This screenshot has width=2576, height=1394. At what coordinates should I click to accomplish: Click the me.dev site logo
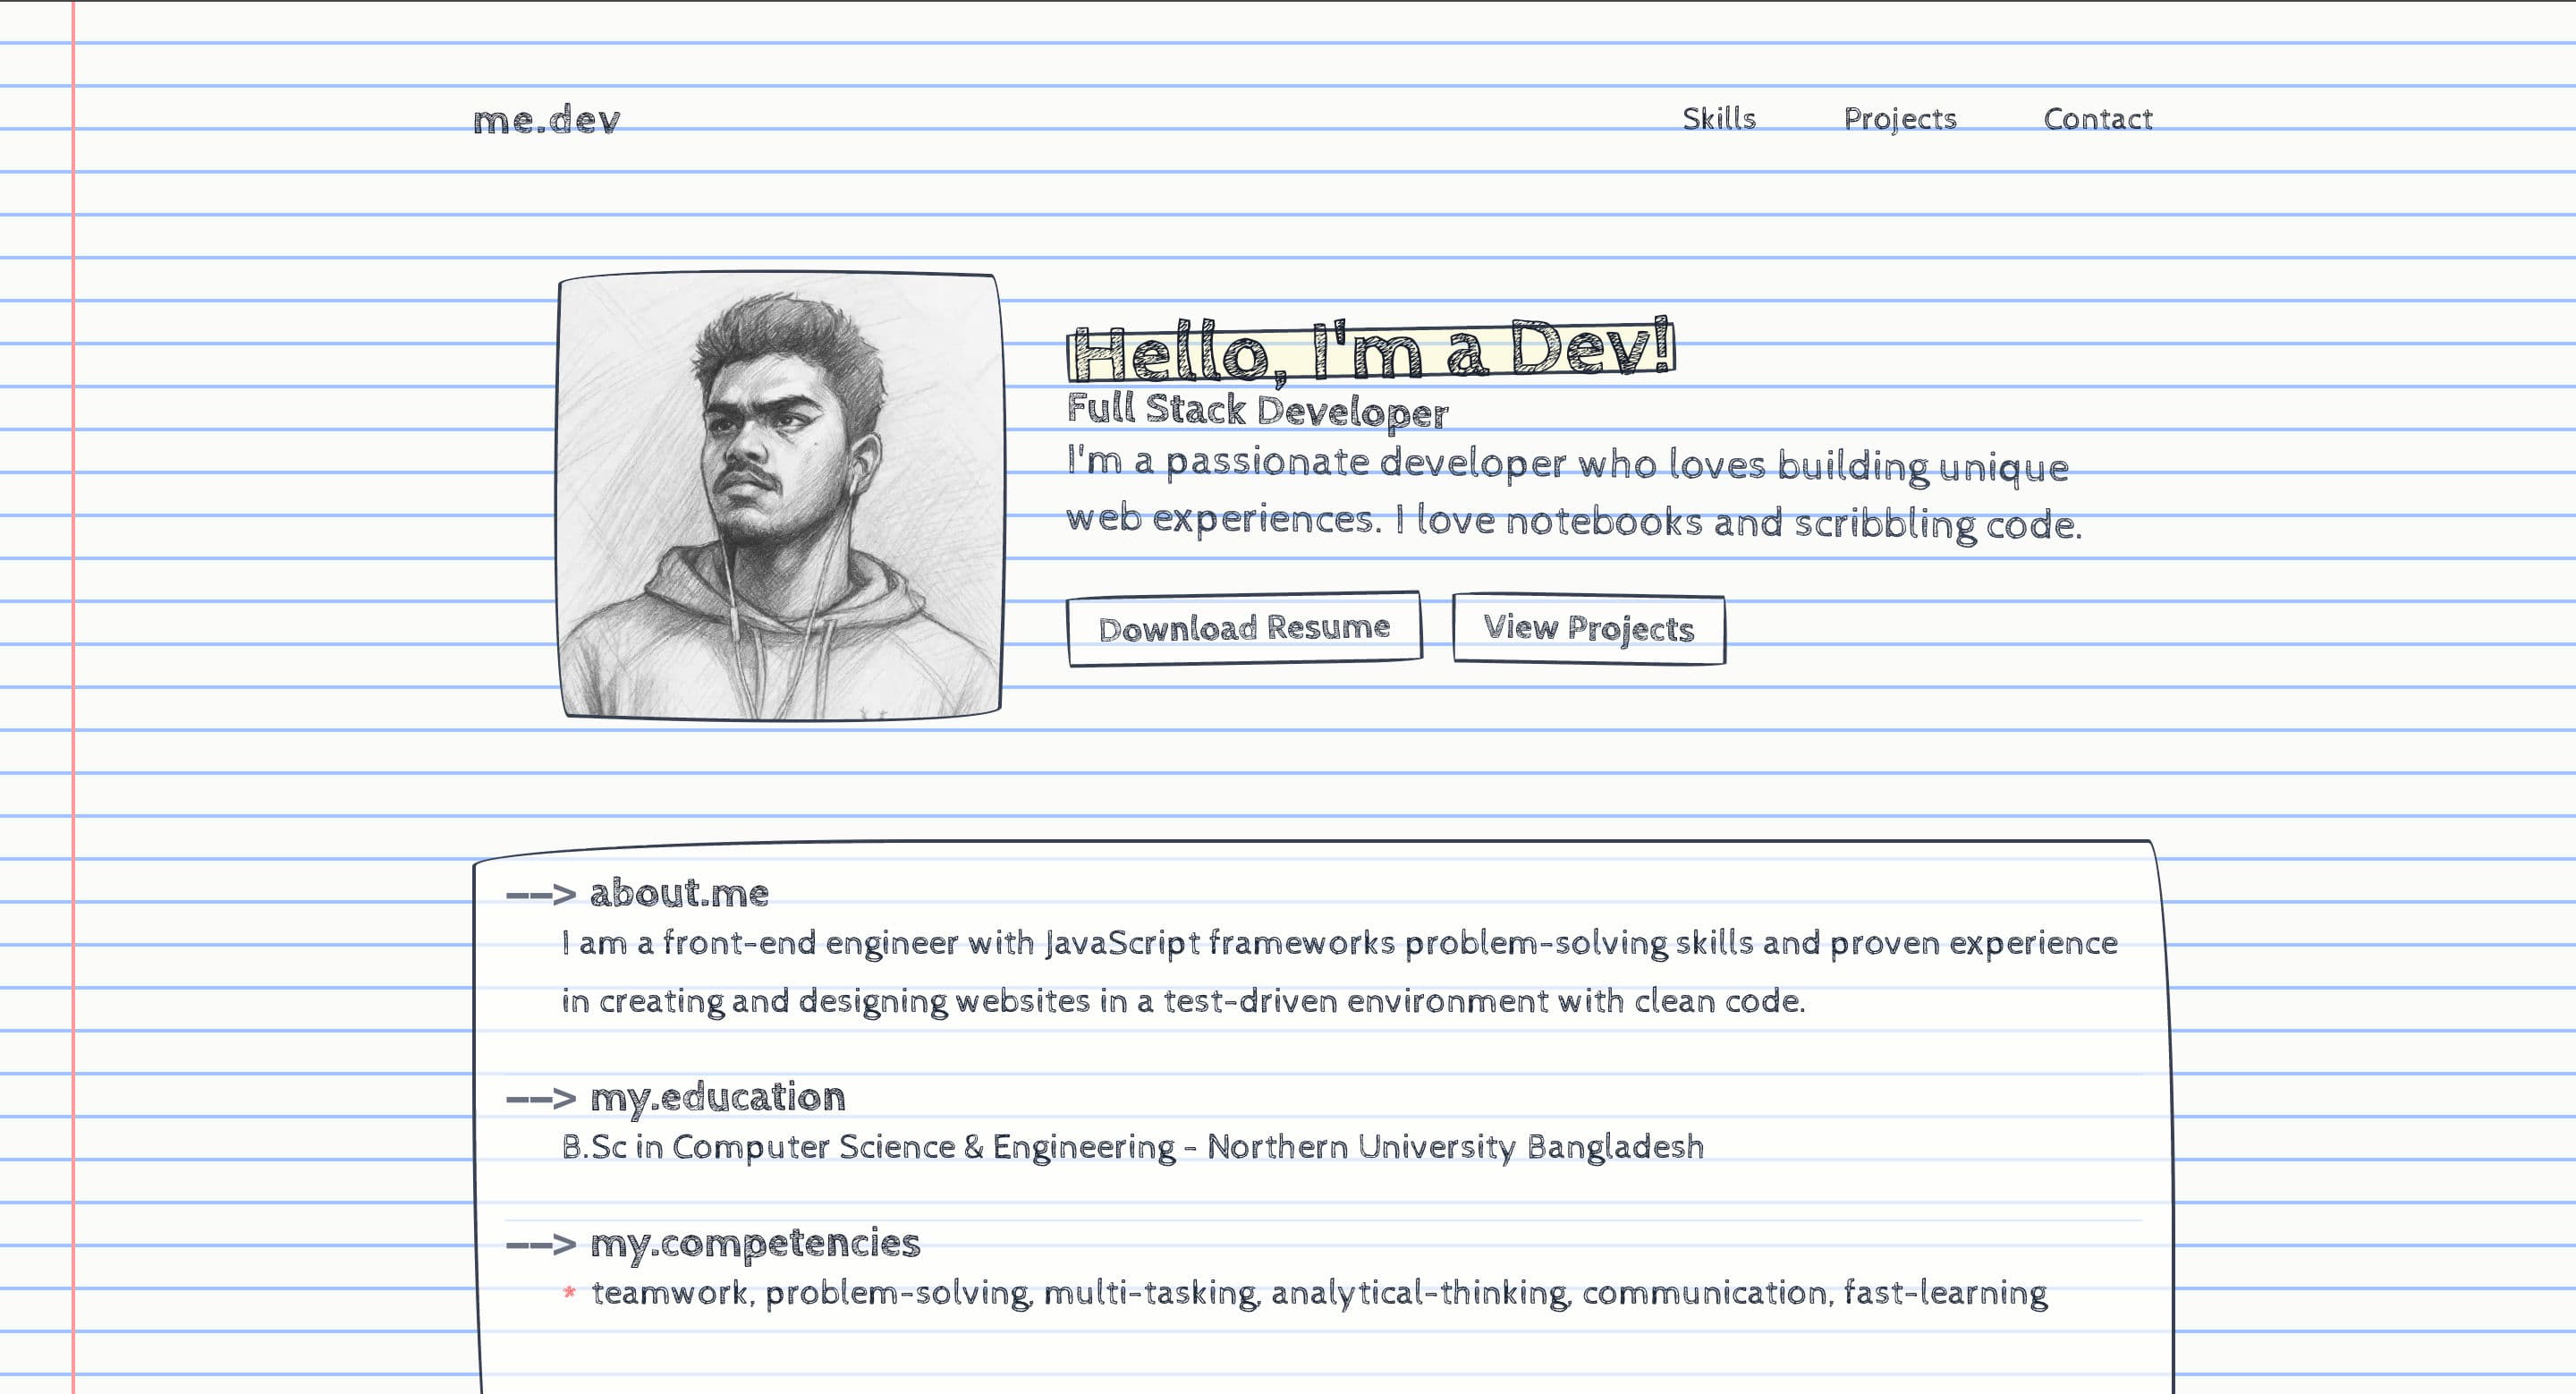(x=546, y=120)
